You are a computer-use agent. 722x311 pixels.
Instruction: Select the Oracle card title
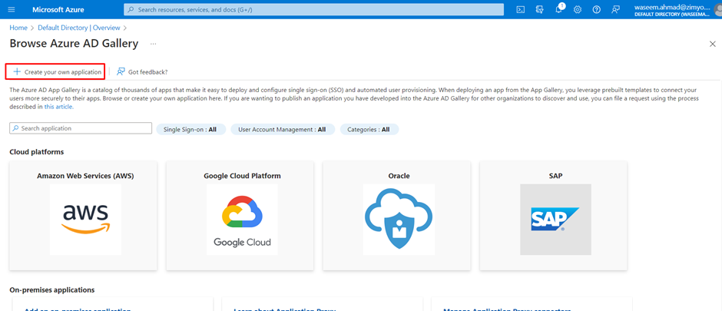(x=399, y=176)
